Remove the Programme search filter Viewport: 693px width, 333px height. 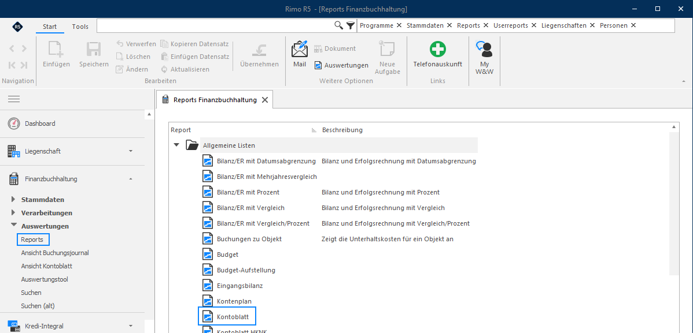(x=399, y=25)
